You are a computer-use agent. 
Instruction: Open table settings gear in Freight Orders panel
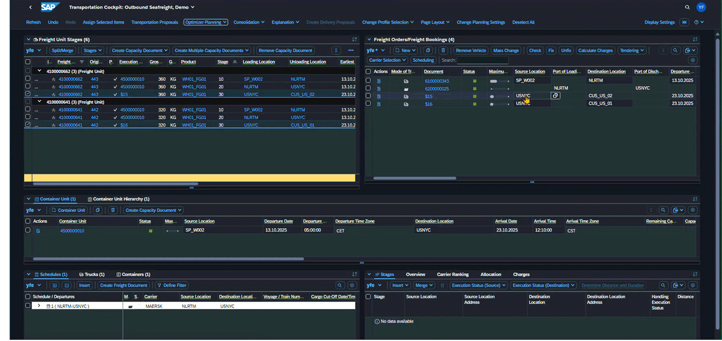tap(692, 60)
